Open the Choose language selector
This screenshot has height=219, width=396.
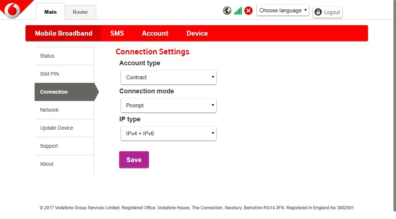pyautogui.click(x=282, y=10)
